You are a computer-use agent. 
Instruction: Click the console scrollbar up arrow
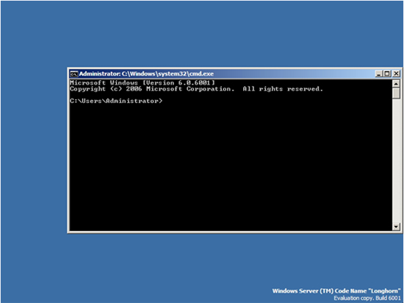(396, 84)
